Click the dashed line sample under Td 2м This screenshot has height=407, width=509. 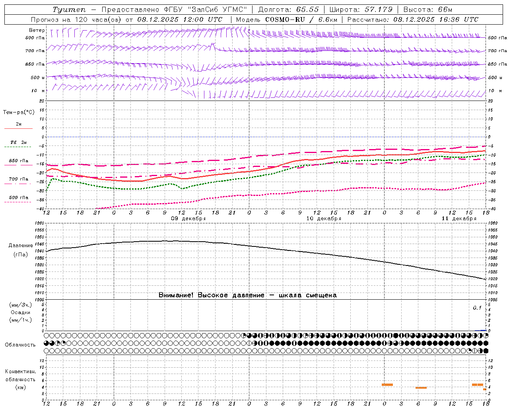click(18, 147)
